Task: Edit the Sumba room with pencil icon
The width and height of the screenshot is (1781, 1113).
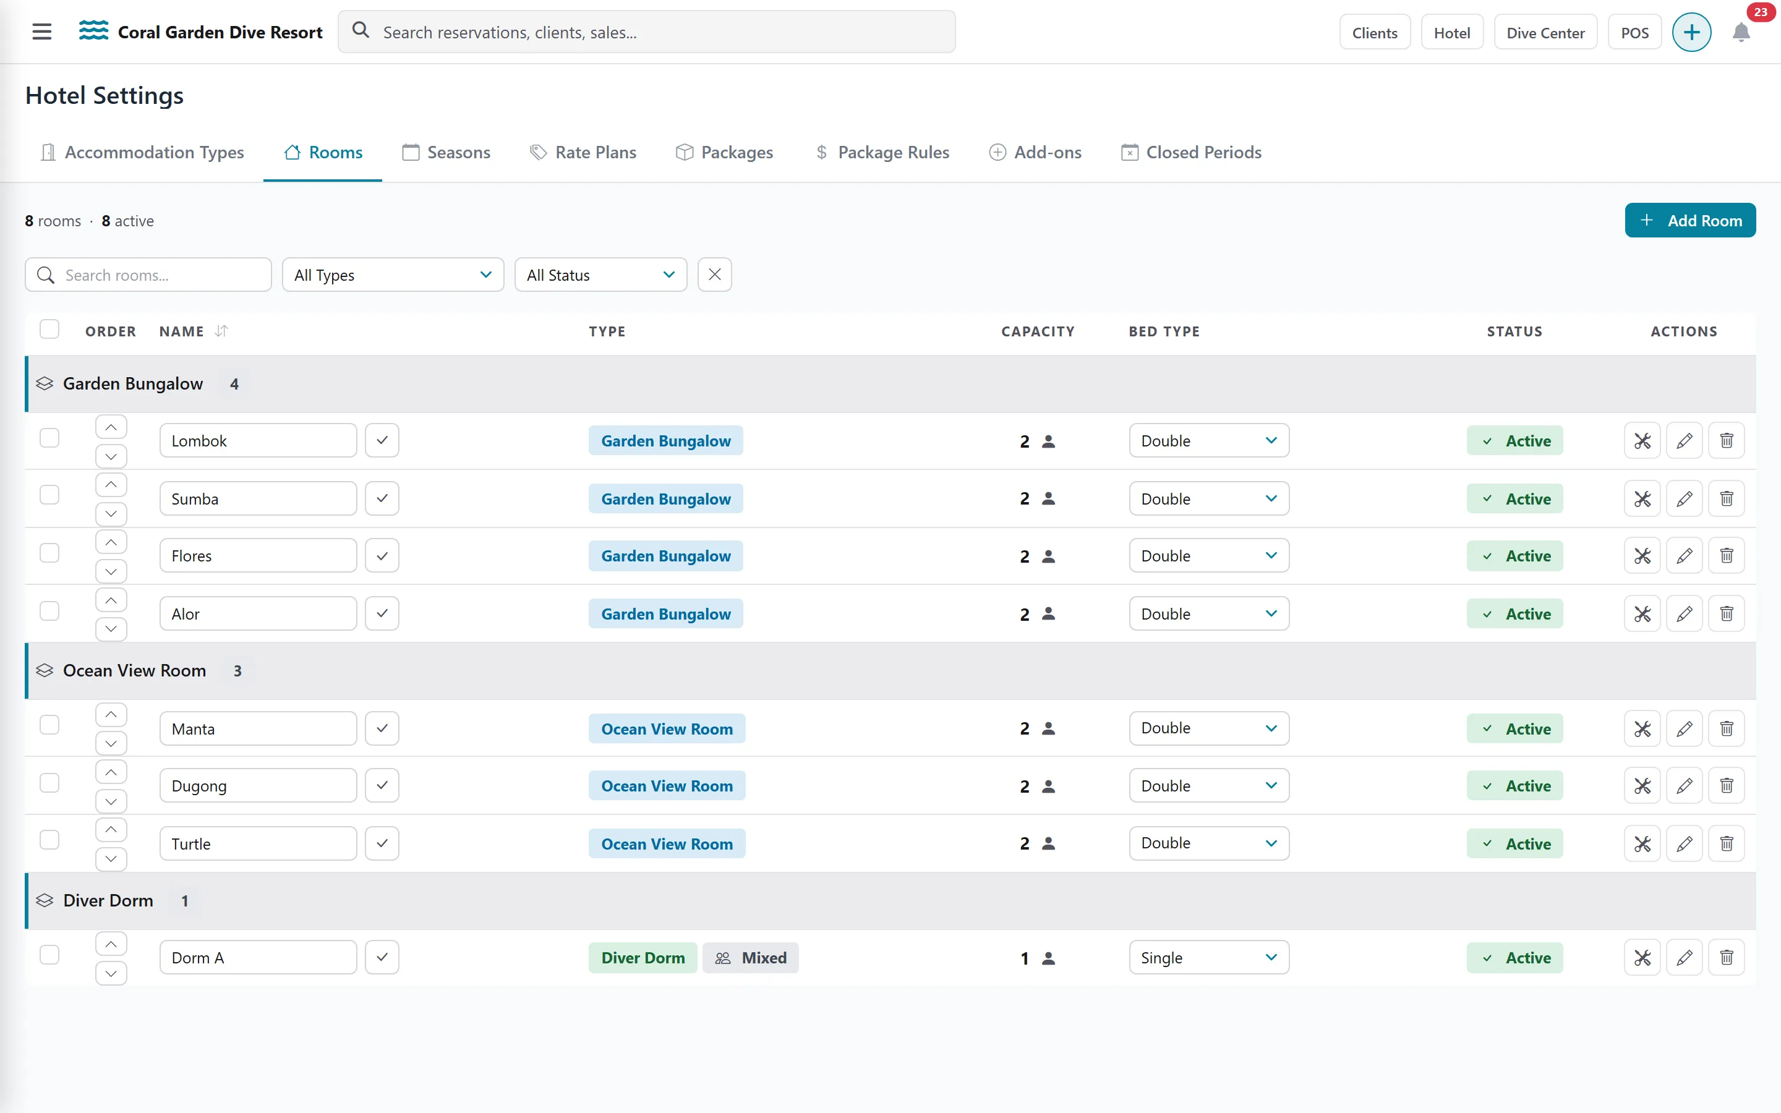Action: (1684, 499)
